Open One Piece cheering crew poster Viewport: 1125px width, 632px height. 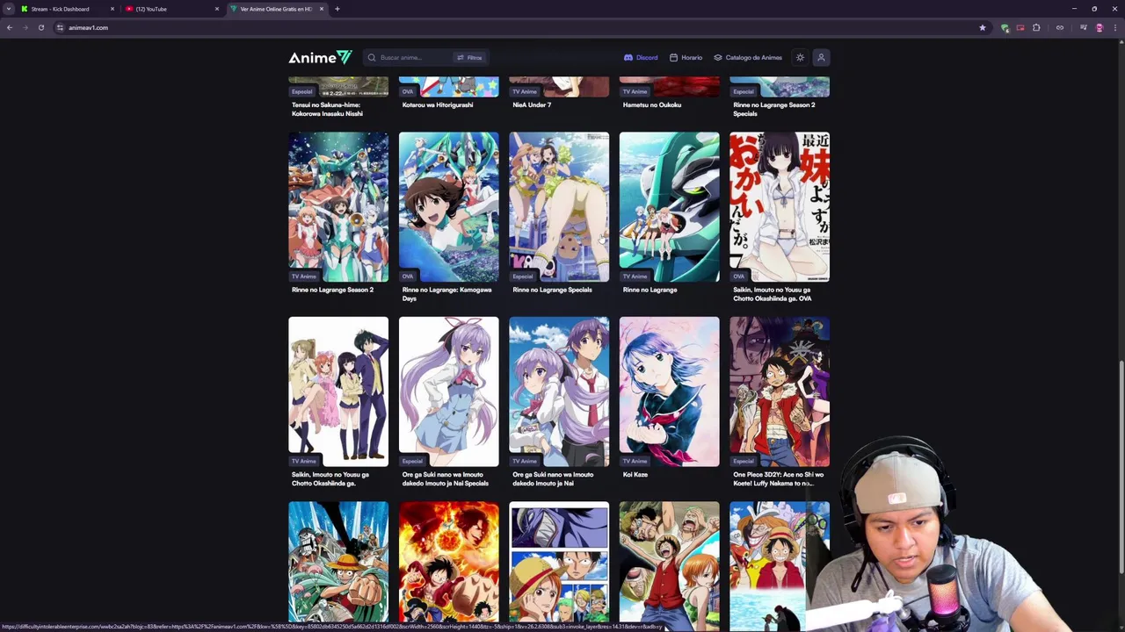(x=669, y=563)
